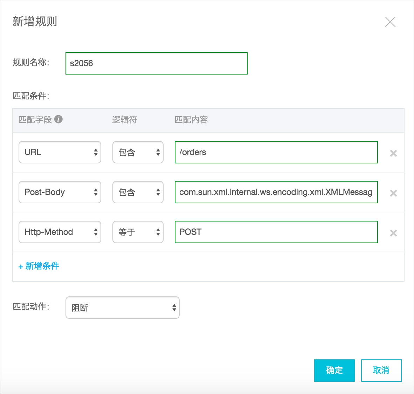414x394 pixels.
Task: Open the Http-Method match field dropdown
Action: pos(60,232)
